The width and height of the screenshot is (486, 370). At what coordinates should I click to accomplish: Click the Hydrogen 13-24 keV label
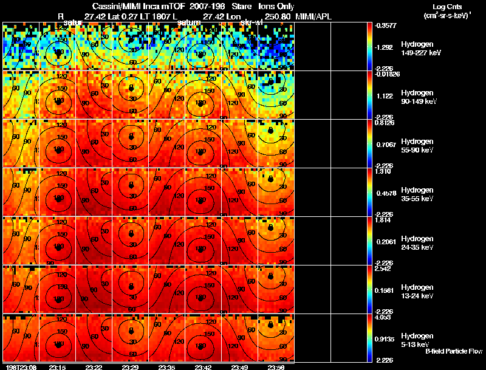[417, 292]
